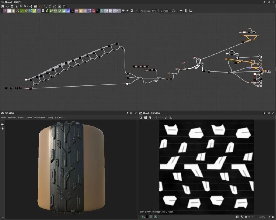The width and height of the screenshot is (276, 220).
Task: Open the Display menu in 3D view
Action: pos(50,118)
